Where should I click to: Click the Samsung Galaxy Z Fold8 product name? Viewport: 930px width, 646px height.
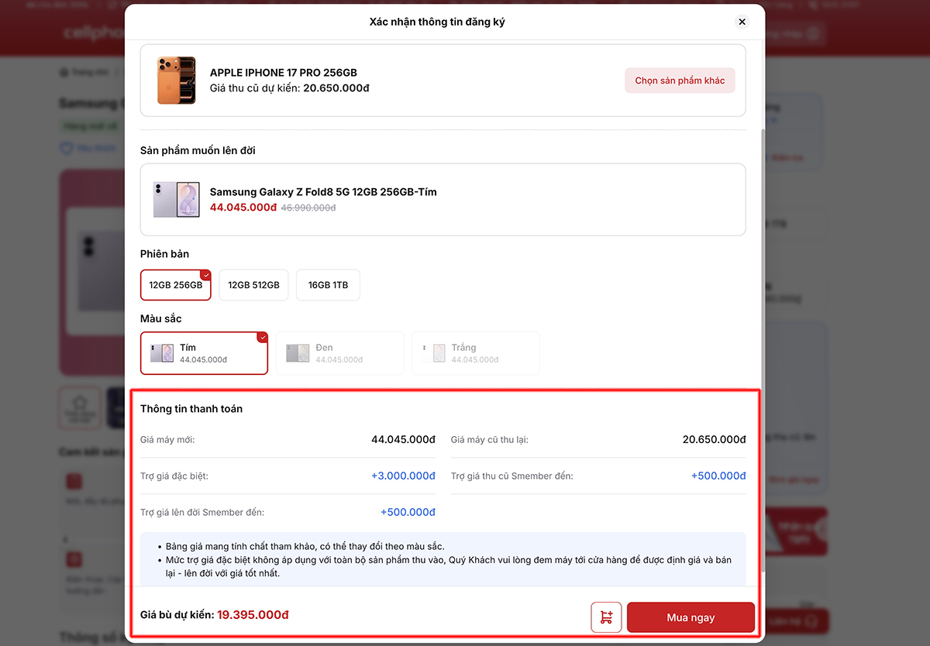323,191
